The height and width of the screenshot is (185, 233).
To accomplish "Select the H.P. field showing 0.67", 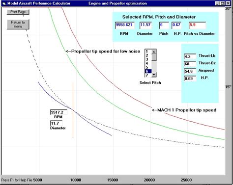I will click(176, 25).
